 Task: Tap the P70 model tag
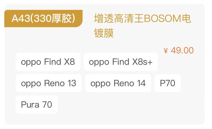[x=167, y=83]
